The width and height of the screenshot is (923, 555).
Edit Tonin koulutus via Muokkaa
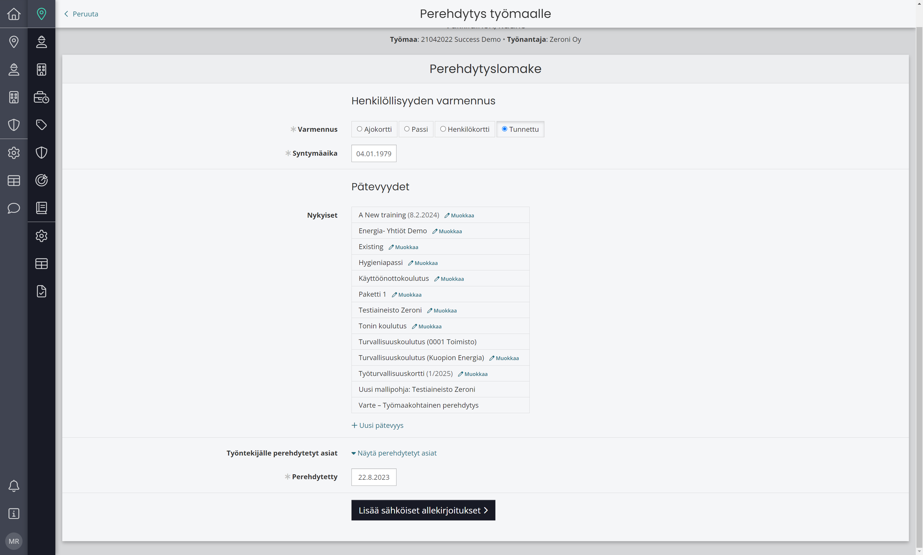point(426,326)
